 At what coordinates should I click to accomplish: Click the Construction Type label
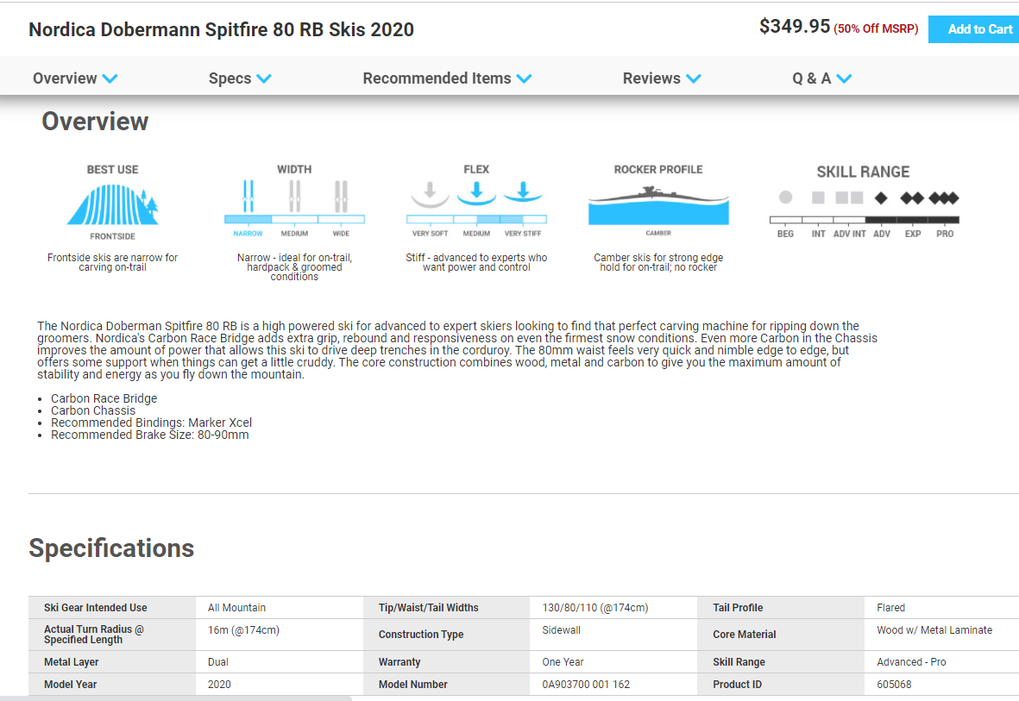[x=421, y=634]
